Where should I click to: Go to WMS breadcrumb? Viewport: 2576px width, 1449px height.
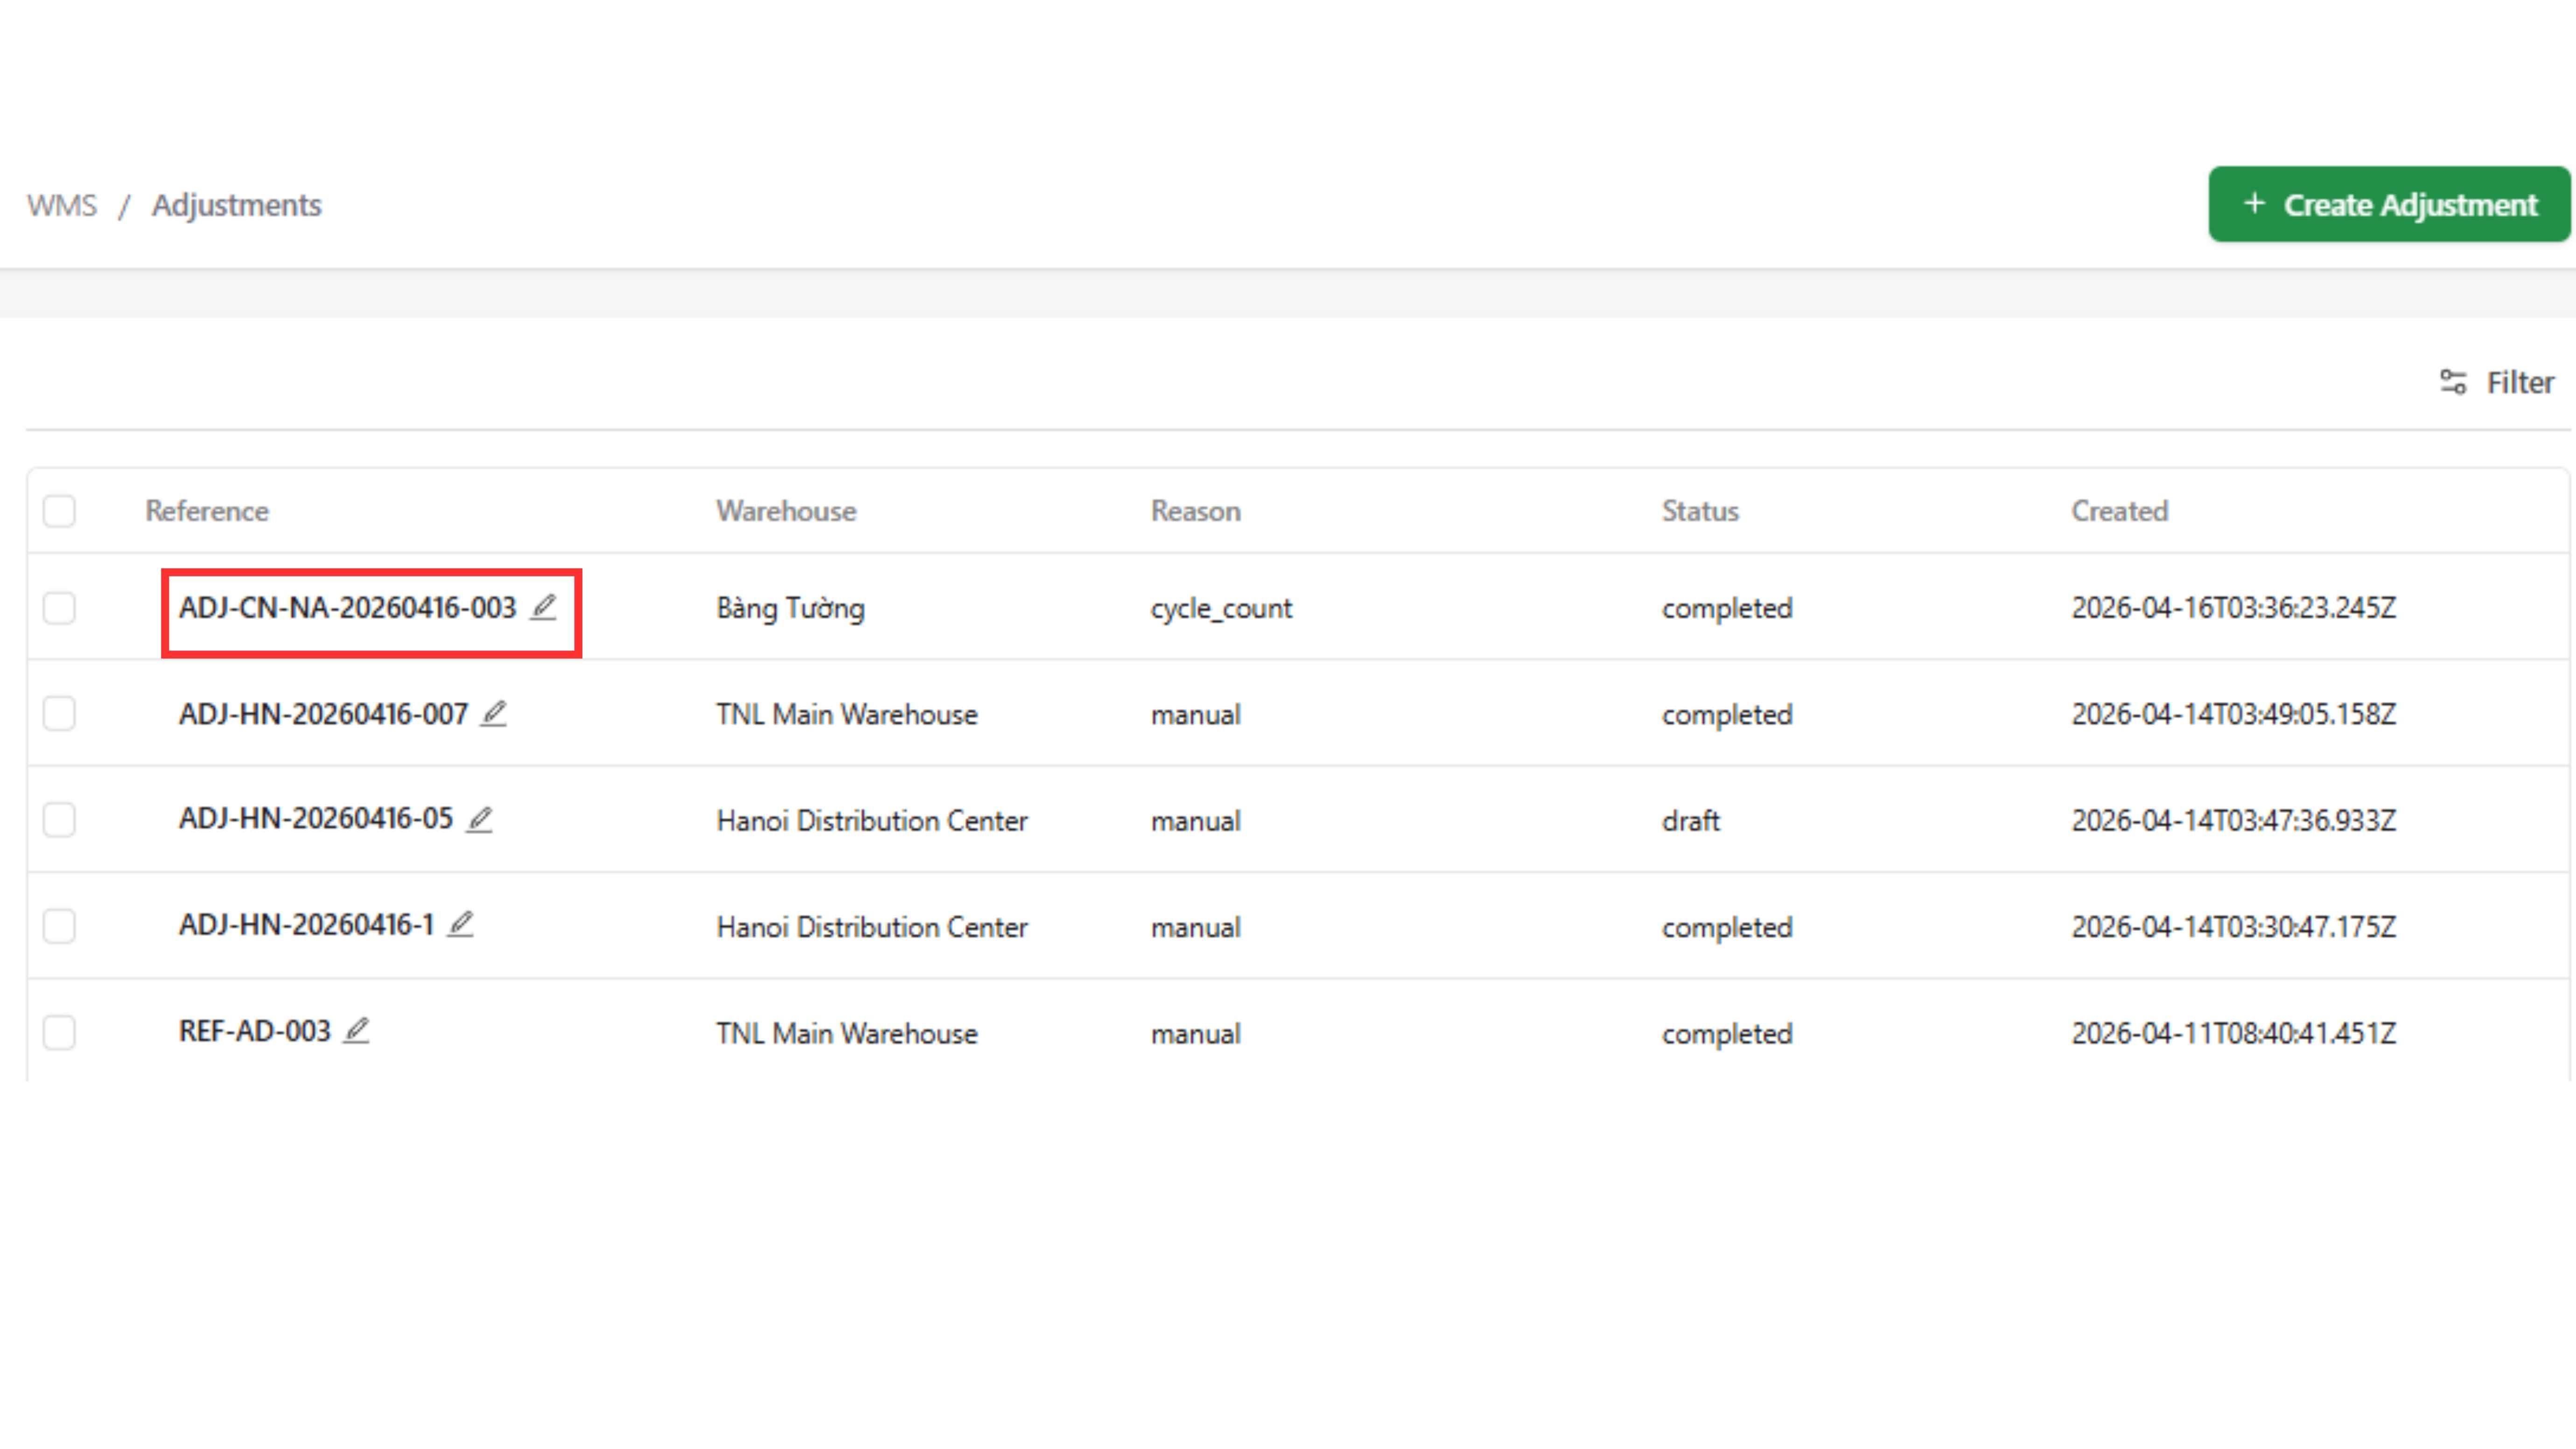(62, 205)
